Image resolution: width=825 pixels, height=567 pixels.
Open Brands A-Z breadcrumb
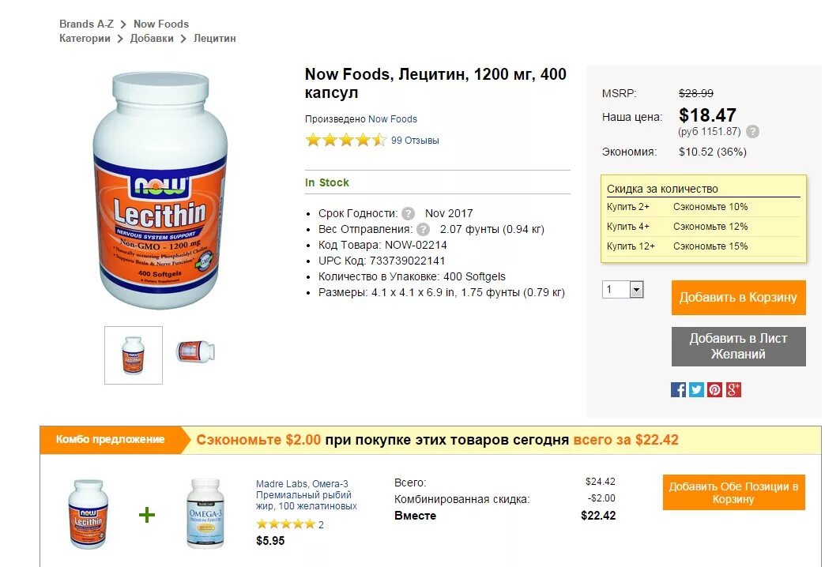[86, 24]
